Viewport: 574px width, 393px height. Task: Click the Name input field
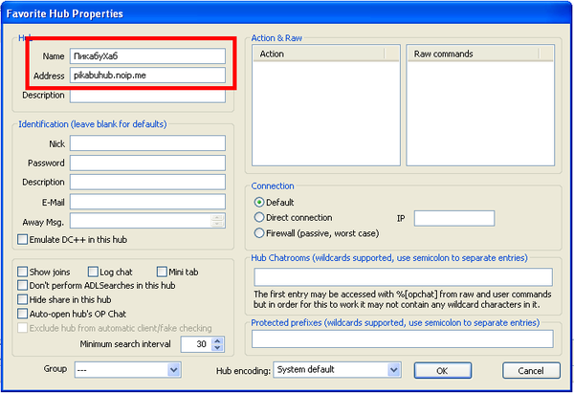click(147, 56)
